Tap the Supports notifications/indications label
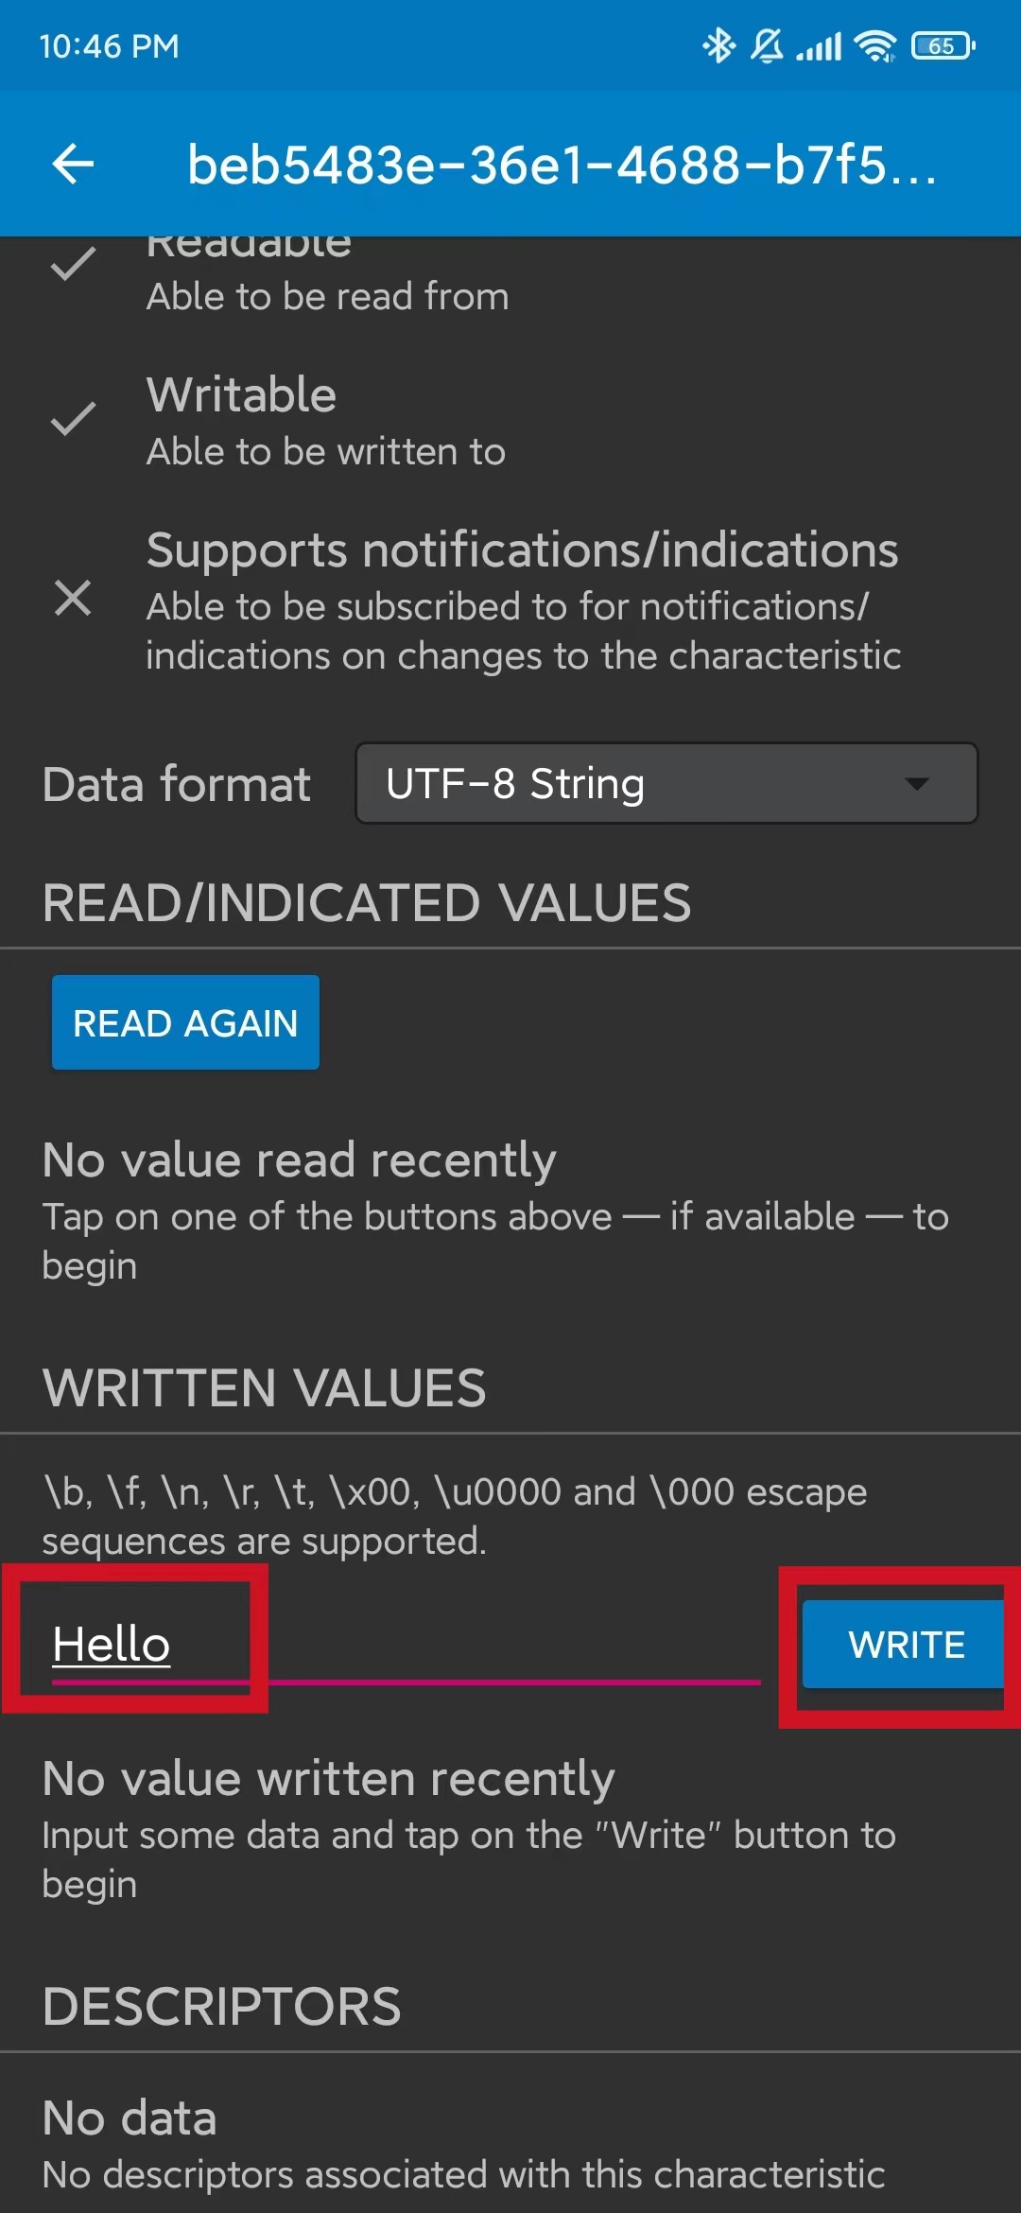 [523, 549]
